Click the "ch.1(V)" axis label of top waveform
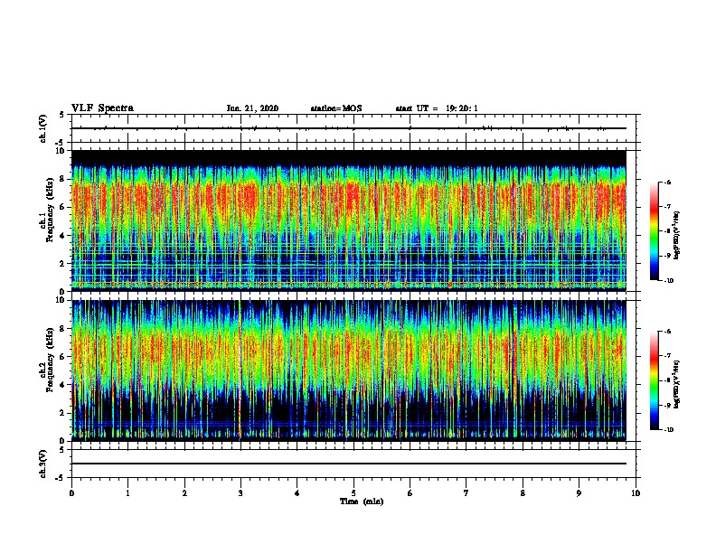Viewport: 716px width, 553px height. coord(42,128)
